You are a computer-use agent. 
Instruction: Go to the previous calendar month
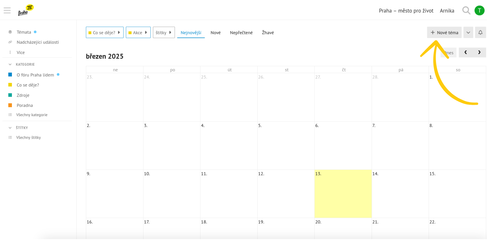point(465,53)
